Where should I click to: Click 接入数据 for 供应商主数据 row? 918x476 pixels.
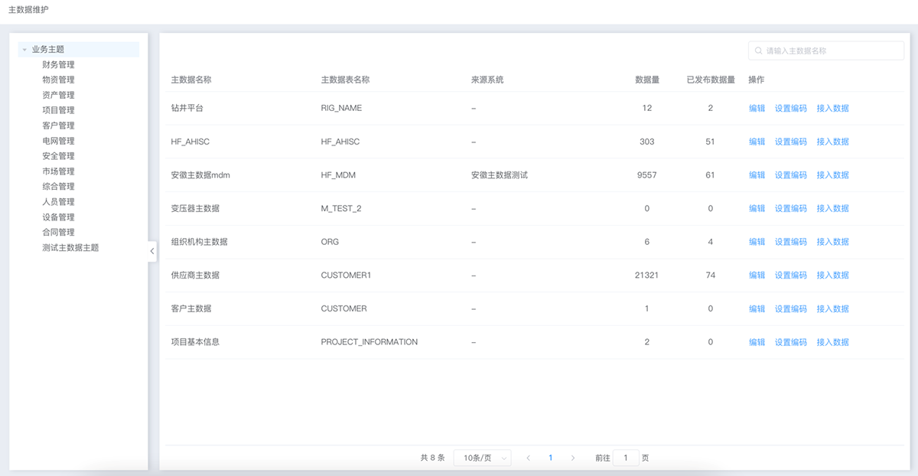point(833,275)
